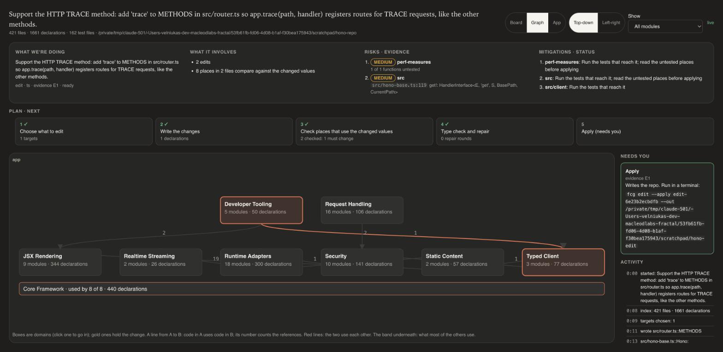This screenshot has width=723, height=352.
Task: Click the MEDIUM badge next to perf-measures
Action: coord(383,62)
